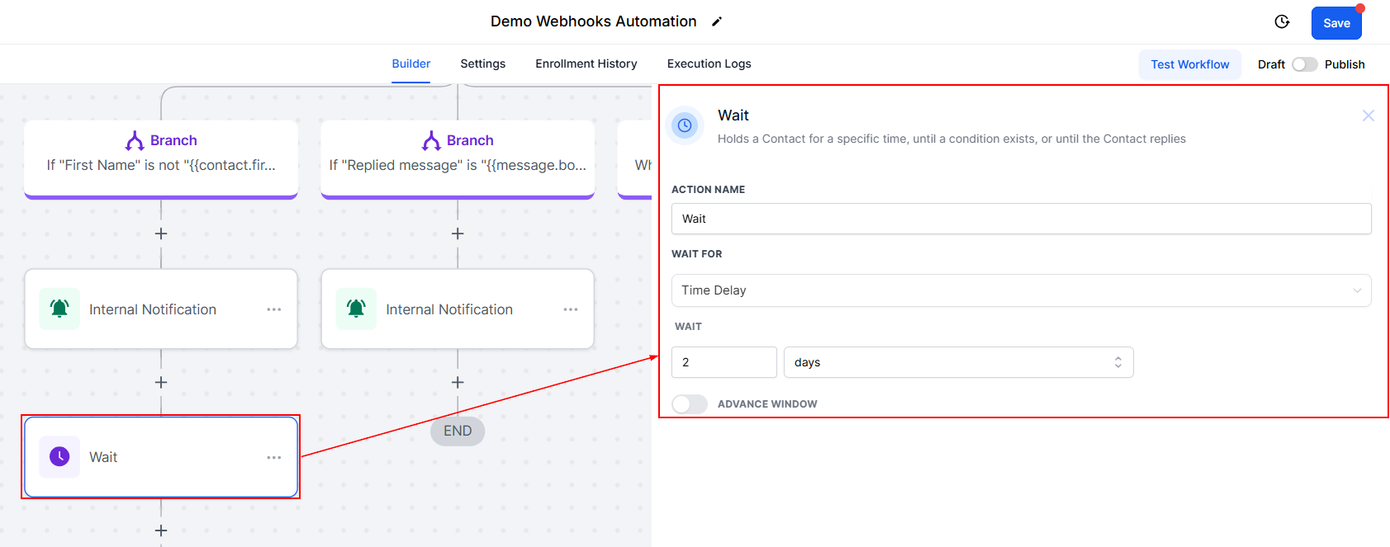Click the Action Name input field

click(x=1021, y=219)
